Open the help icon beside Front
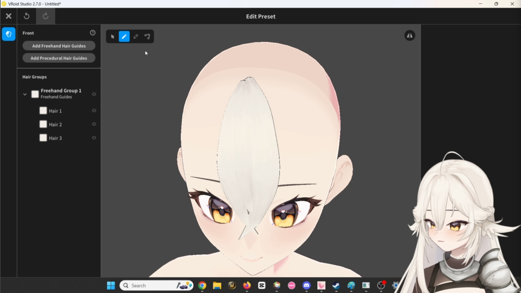This screenshot has height=293, width=521. pyautogui.click(x=93, y=33)
